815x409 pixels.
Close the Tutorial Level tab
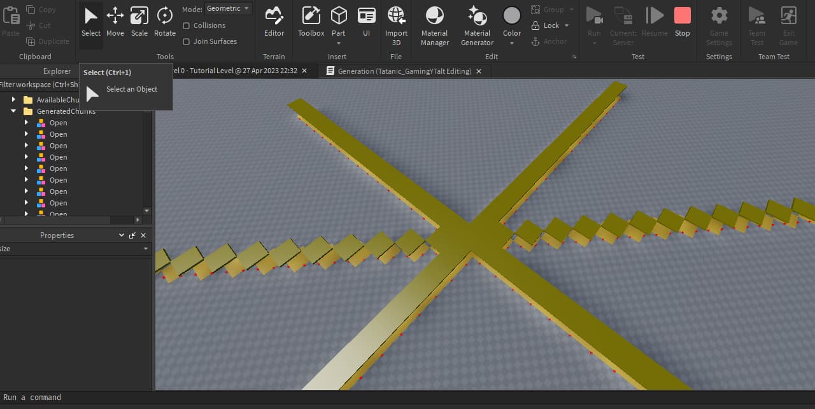(304, 71)
